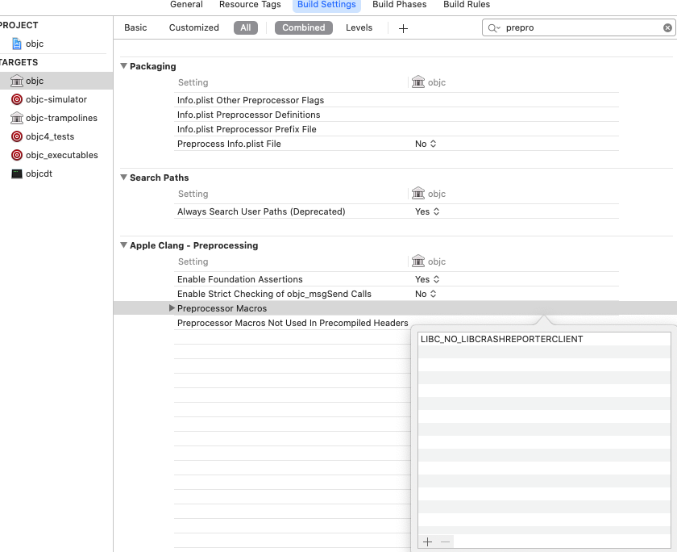The height and width of the screenshot is (552, 677).
Task: Click the objc column icon in Search Paths header
Action: point(418,193)
